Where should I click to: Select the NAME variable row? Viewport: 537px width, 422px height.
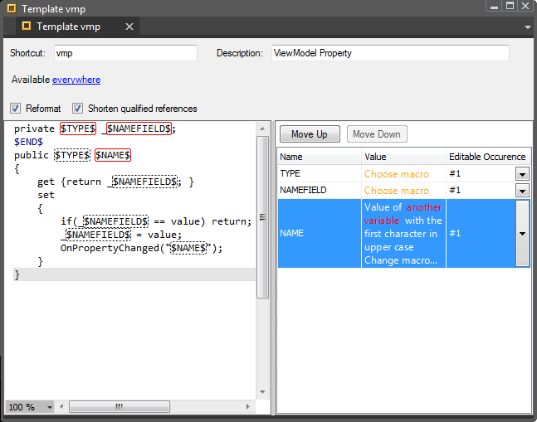tap(403, 233)
